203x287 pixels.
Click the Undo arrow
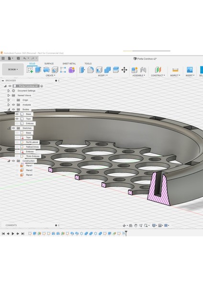pyautogui.click(x=25, y=58)
